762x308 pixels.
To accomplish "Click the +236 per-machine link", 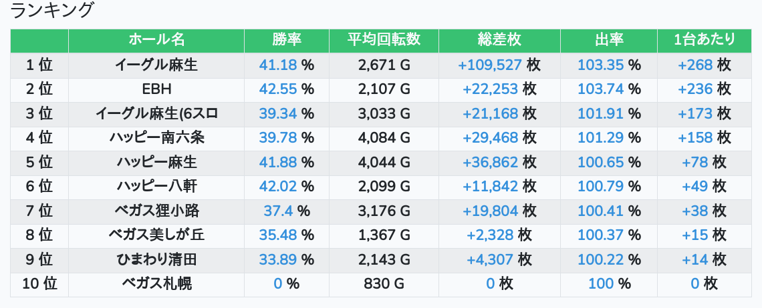I will point(695,89).
